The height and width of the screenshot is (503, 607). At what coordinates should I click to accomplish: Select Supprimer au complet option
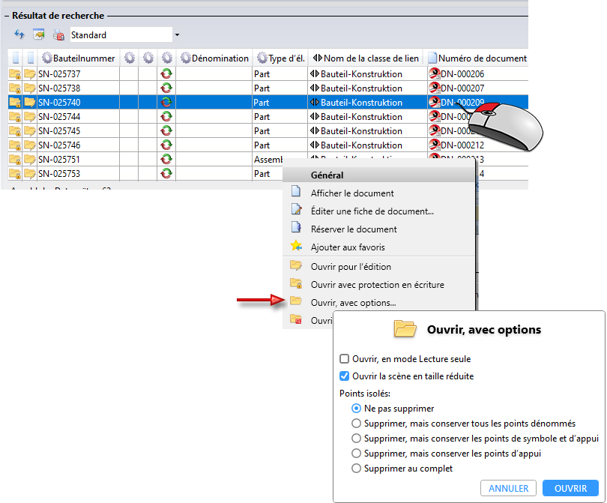pos(356,469)
